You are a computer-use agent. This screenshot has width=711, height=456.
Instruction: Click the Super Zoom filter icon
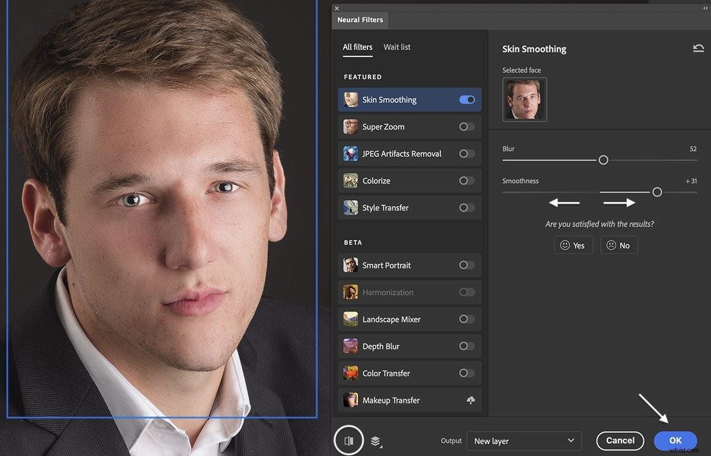(350, 126)
